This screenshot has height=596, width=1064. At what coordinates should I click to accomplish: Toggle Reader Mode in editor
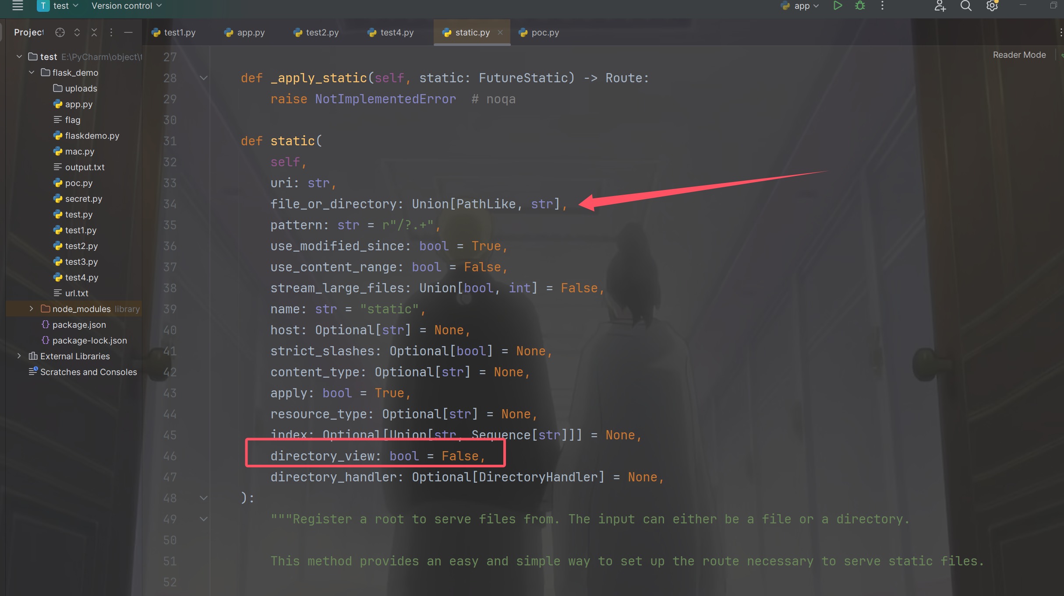[x=1019, y=55]
